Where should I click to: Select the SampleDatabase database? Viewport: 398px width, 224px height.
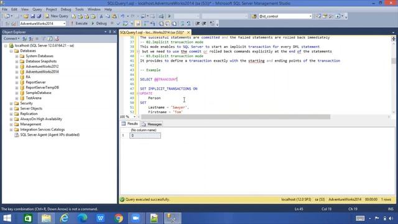(x=39, y=93)
